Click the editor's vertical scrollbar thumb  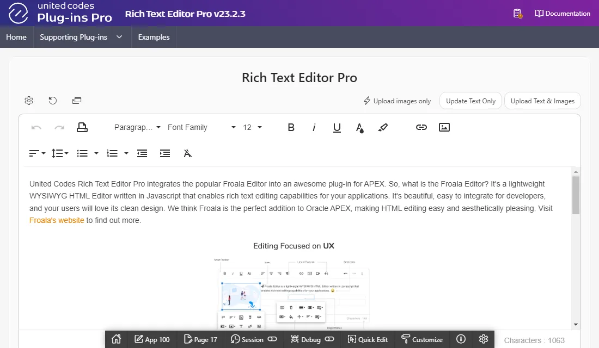click(x=576, y=195)
